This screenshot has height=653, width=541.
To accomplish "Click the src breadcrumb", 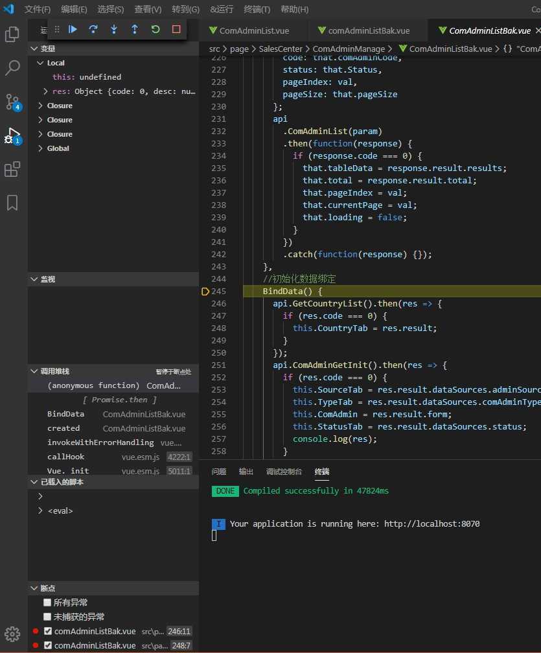I will pos(214,49).
